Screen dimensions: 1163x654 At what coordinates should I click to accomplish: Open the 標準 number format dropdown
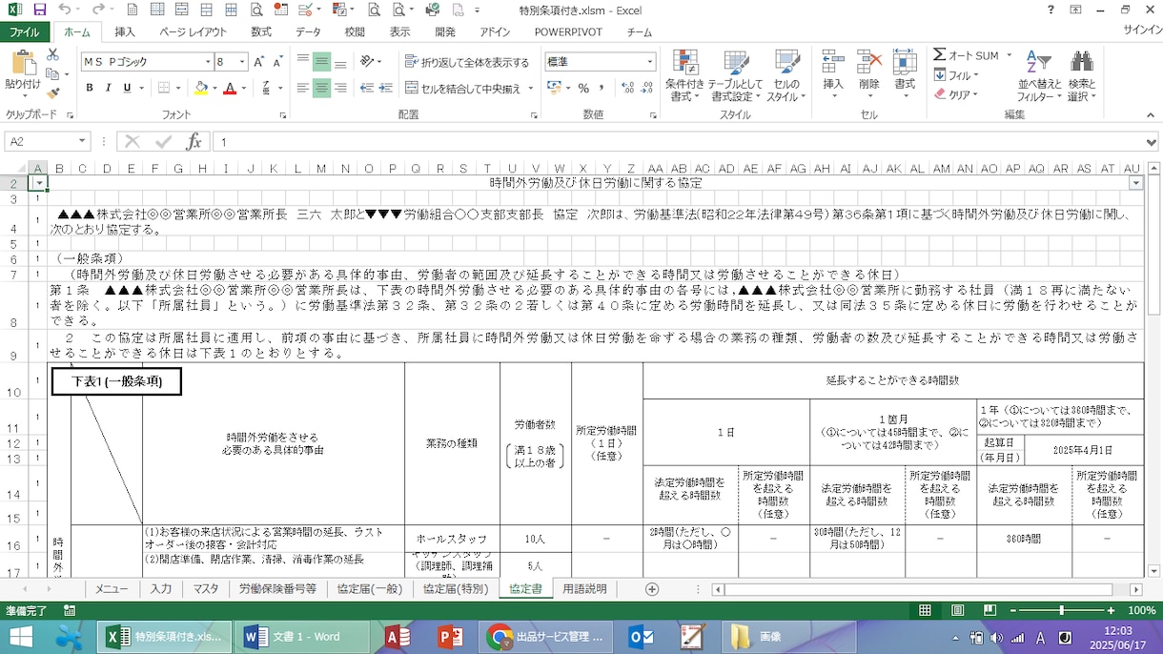[x=650, y=62]
